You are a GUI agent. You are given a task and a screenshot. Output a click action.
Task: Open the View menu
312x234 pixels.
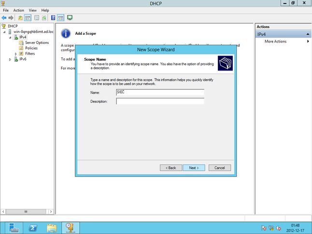(x=33, y=10)
